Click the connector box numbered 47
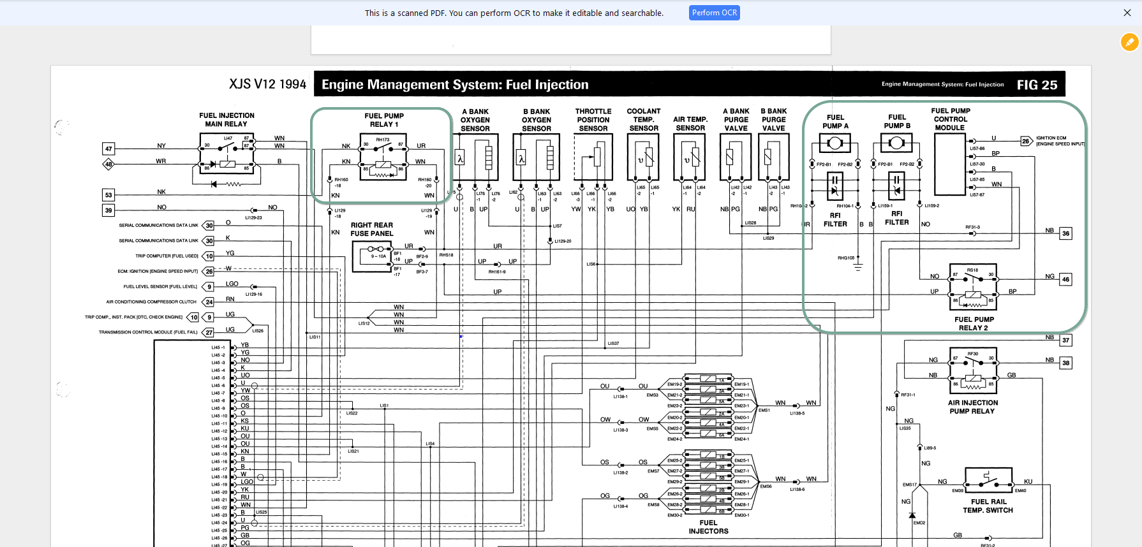1142x547 pixels. pos(108,149)
